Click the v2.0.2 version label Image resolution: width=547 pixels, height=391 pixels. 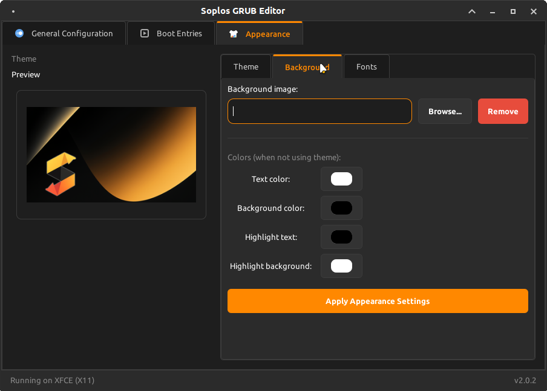pos(525,380)
